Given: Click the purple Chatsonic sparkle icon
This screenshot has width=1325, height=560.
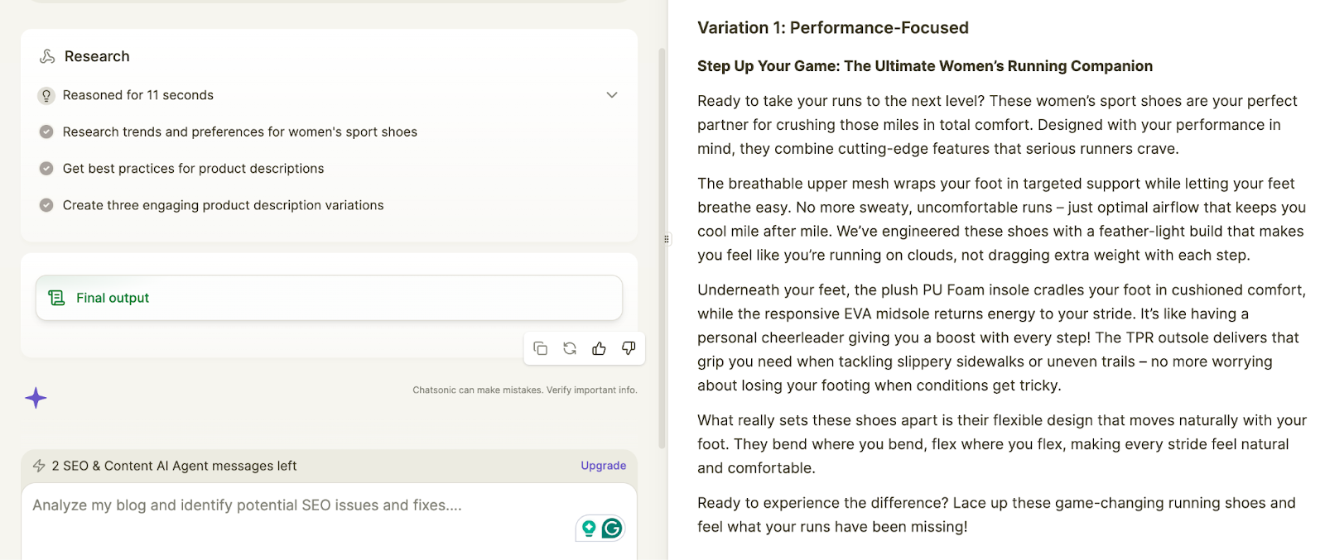Looking at the screenshot, I should click(x=36, y=398).
